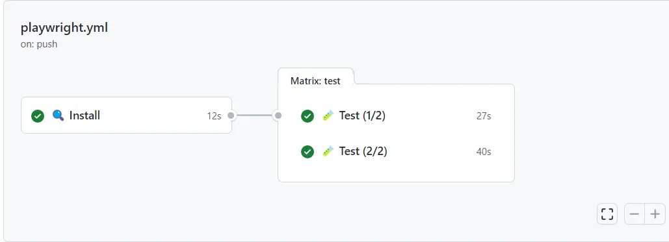Open the Test (2/2) job
This screenshot has width=669, height=242.
coord(396,152)
